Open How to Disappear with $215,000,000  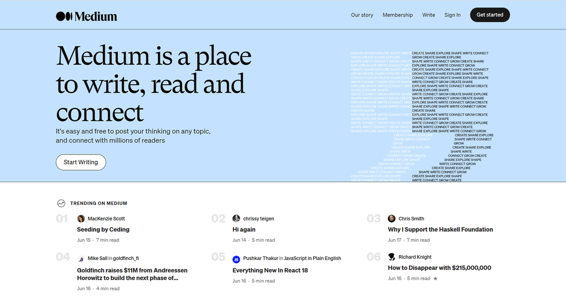(439, 268)
